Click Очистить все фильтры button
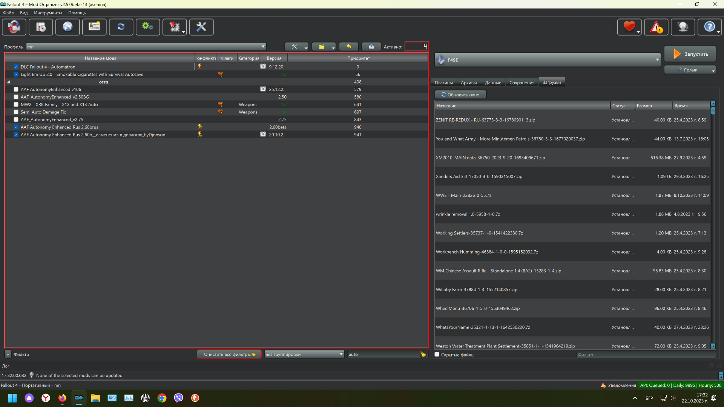The width and height of the screenshot is (724, 407). coord(229,354)
